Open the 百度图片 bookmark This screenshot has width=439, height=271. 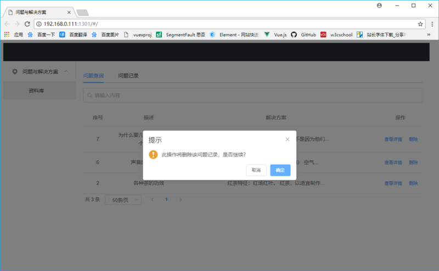pyautogui.click(x=105, y=35)
